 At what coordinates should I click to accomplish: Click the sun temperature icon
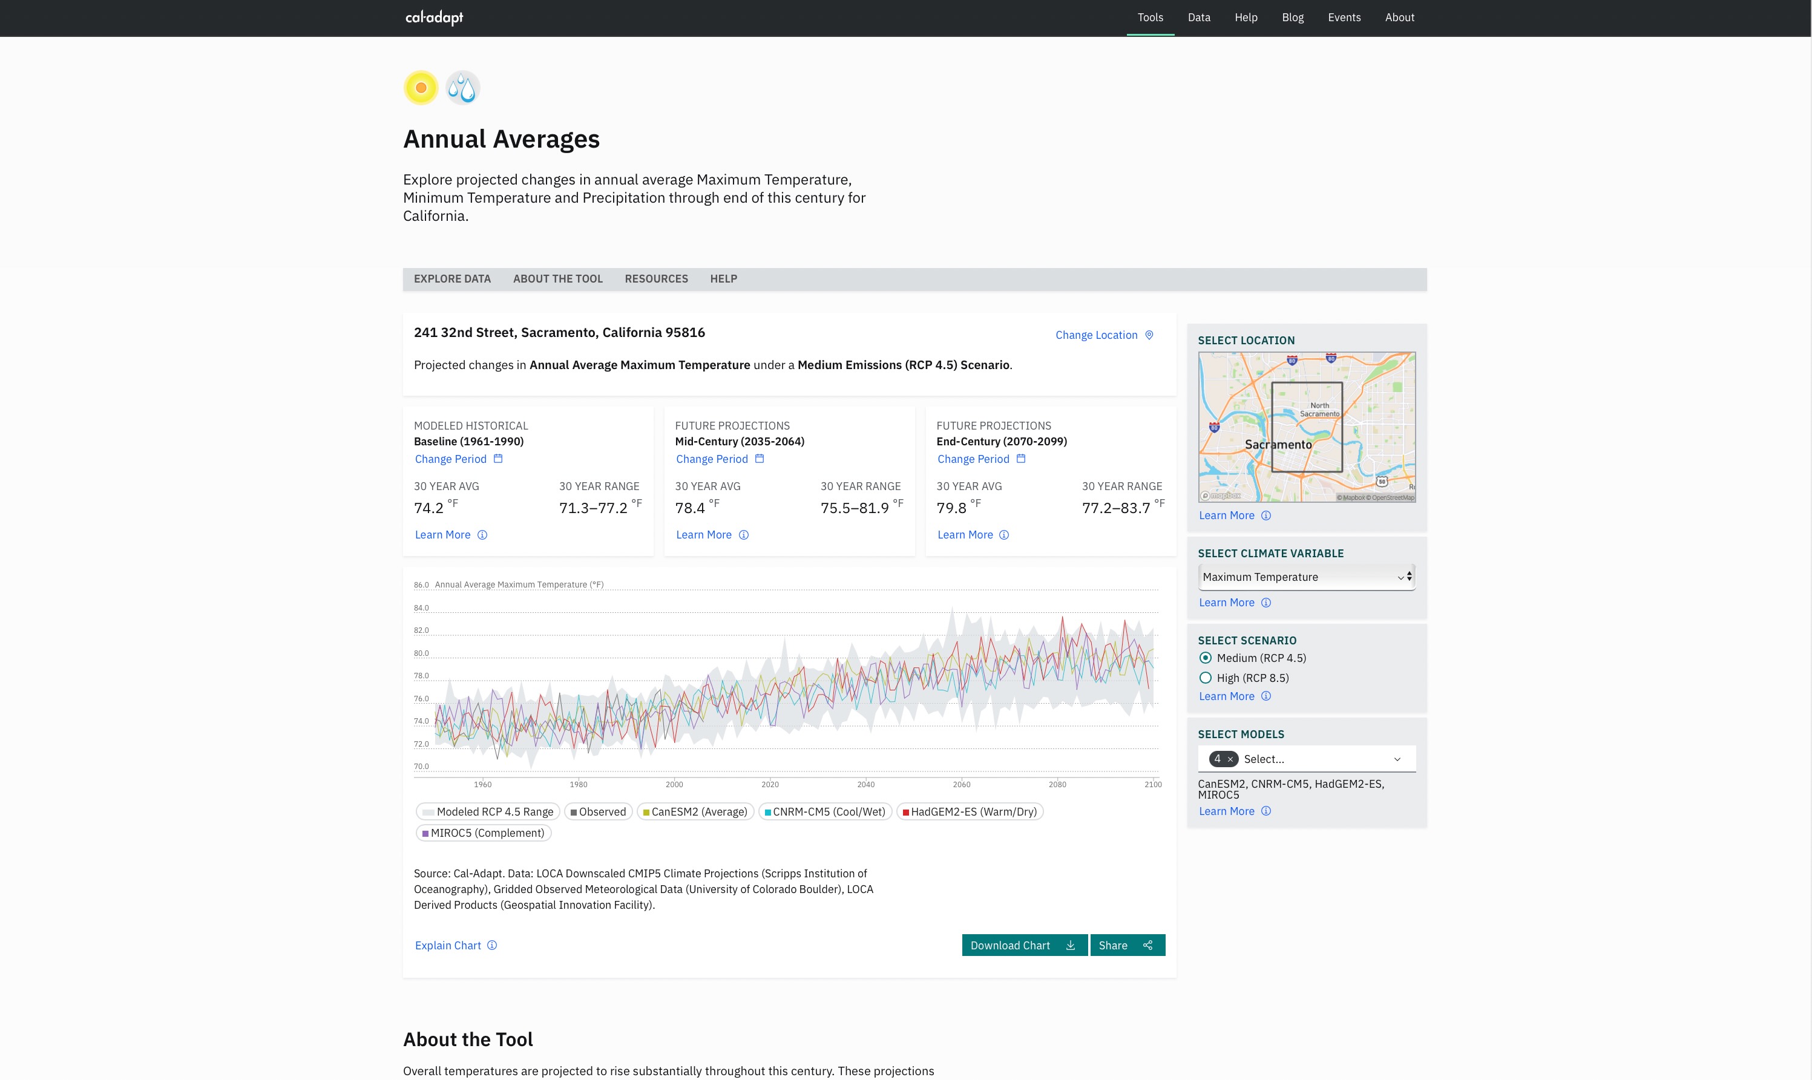(421, 88)
